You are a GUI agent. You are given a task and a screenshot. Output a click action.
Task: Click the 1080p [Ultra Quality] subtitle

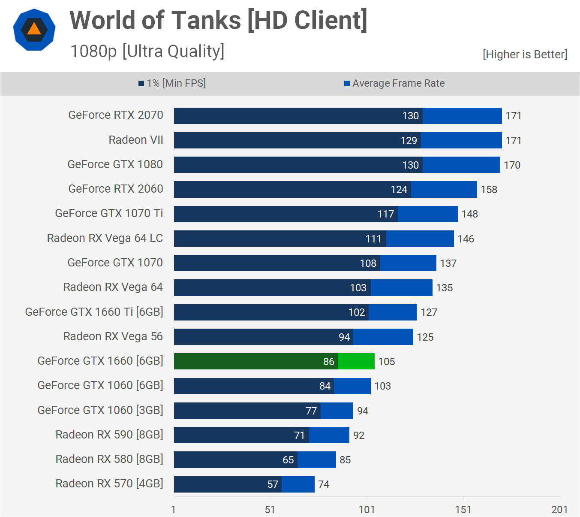147,51
